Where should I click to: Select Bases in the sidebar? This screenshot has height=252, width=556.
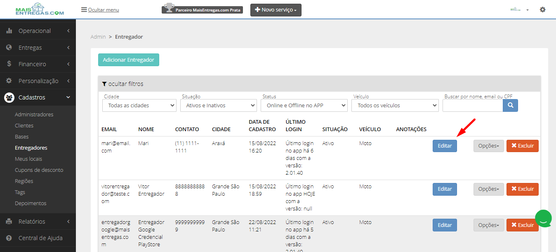tap(22, 137)
